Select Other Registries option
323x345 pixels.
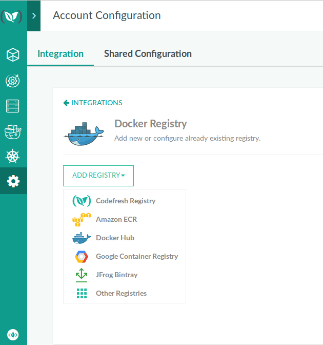point(121,293)
